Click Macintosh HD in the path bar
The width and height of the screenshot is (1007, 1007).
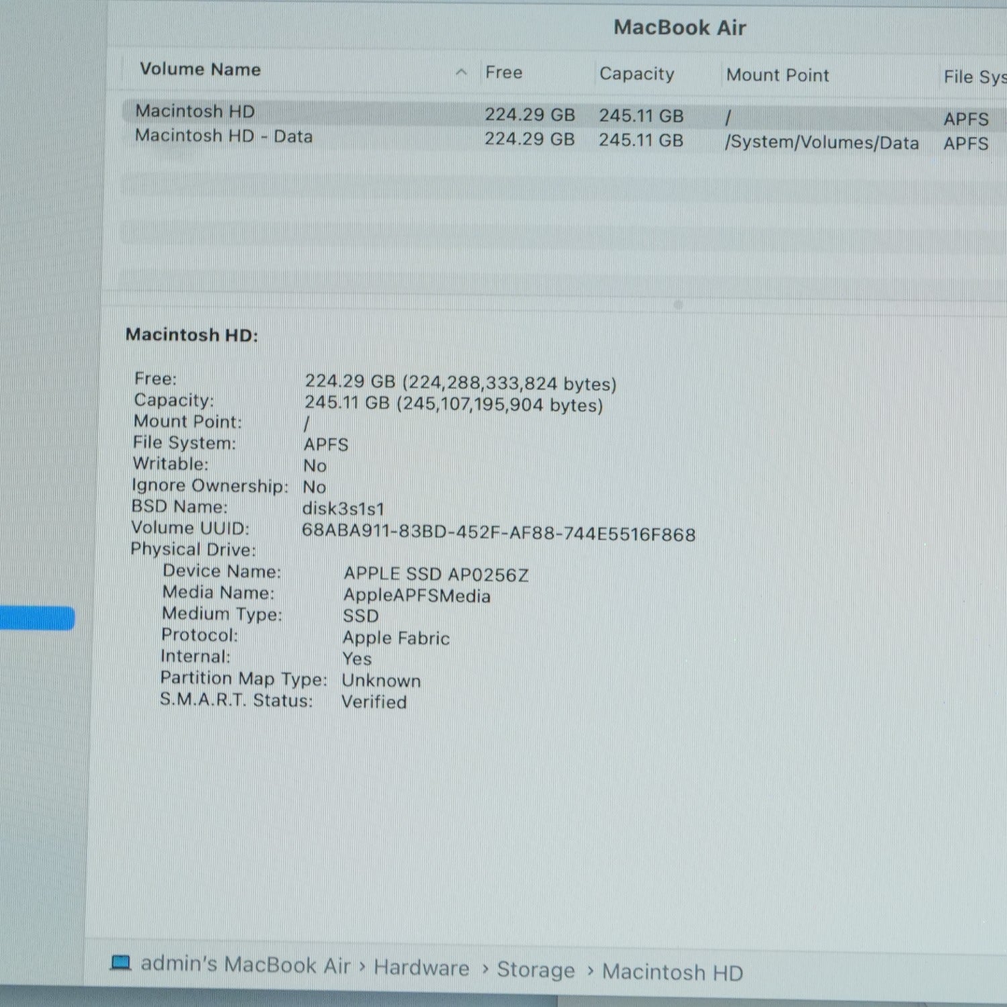[x=673, y=972]
